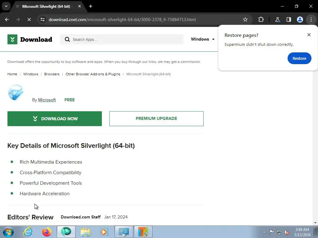Open the Extensions puzzle icon
This screenshot has height=238, width=318.
[261, 20]
